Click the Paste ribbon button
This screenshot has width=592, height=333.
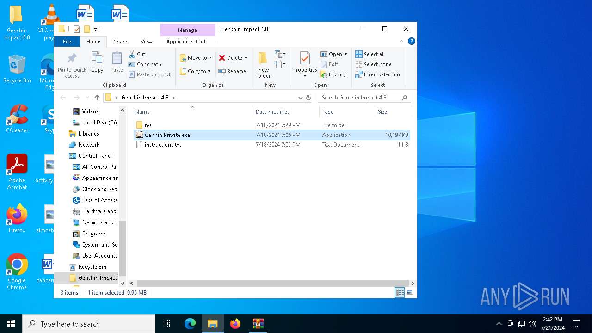[x=117, y=62]
